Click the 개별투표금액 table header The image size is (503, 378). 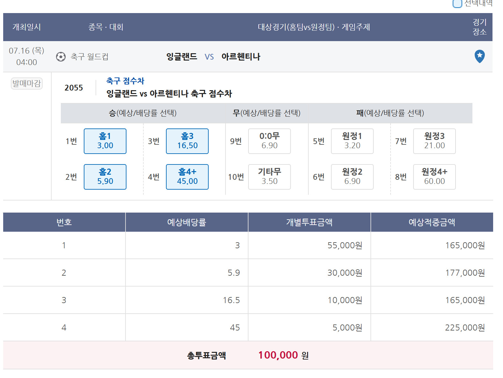pyautogui.click(x=309, y=222)
